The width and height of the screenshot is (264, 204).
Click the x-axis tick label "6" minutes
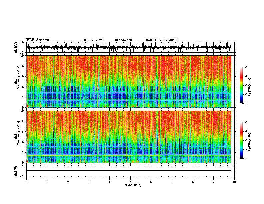pyautogui.click(x=151, y=182)
